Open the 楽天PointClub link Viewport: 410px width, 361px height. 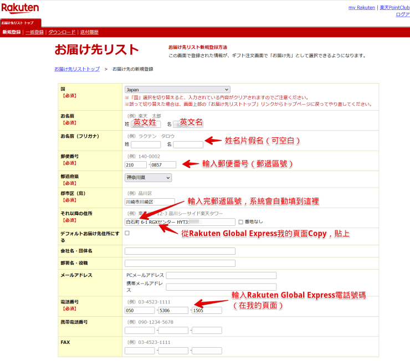pyautogui.click(x=394, y=8)
